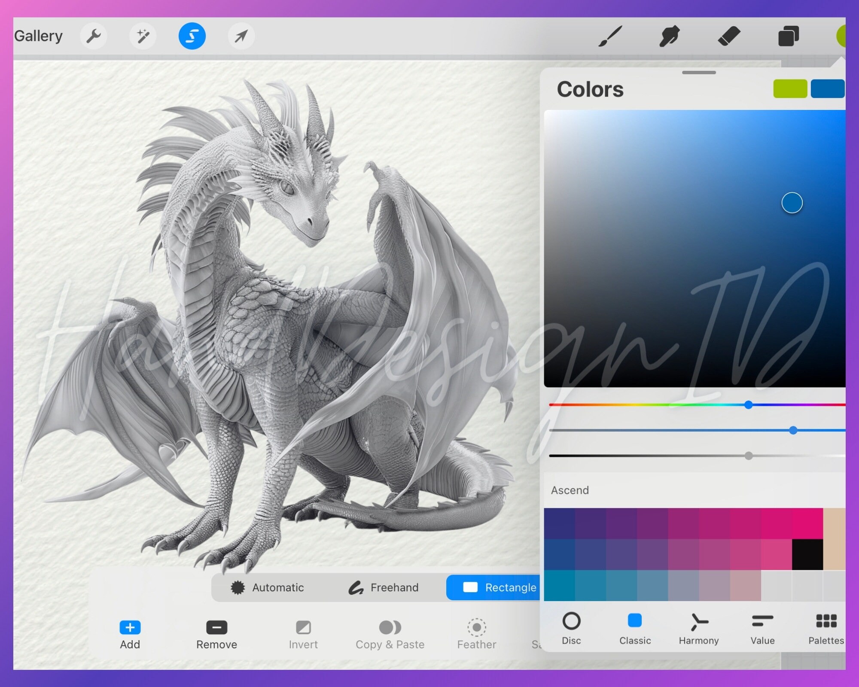Switch selection mode to Automatic
This screenshot has height=687, width=859.
(268, 587)
